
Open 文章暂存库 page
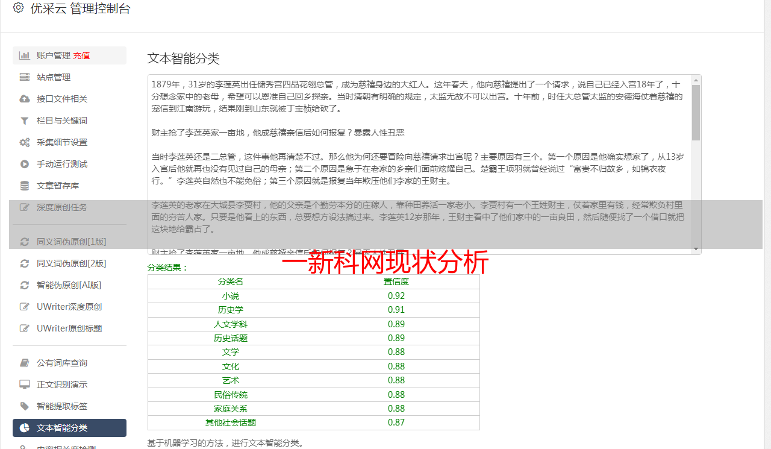click(69, 186)
